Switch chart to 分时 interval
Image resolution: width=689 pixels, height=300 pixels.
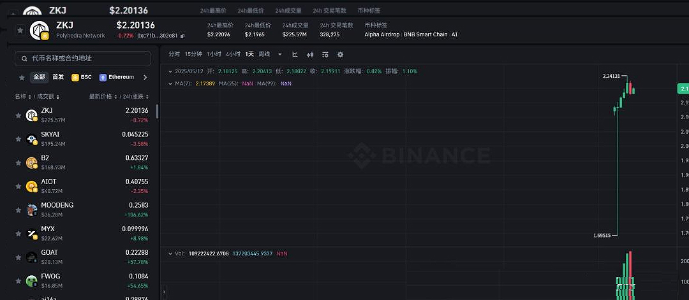coord(174,54)
